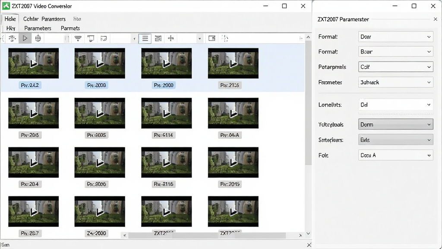
Task: Switch to list view with the lines icon
Action: [145, 38]
